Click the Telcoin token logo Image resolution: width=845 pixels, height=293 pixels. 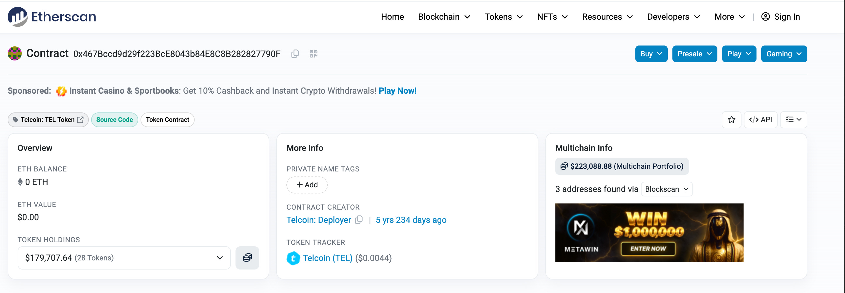(293, 258)
